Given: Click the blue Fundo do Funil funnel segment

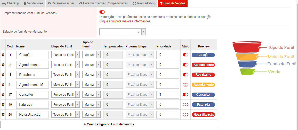Looking at the screenshot, I should 247,64.
